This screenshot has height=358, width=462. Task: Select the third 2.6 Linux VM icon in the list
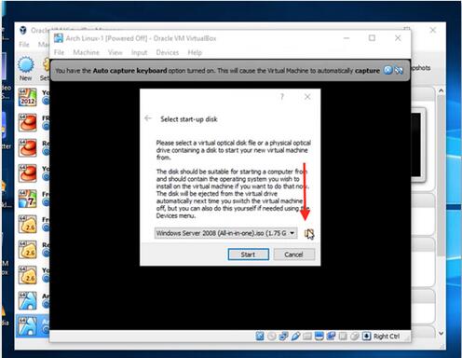pyautogui.click(x=27, y=275)
